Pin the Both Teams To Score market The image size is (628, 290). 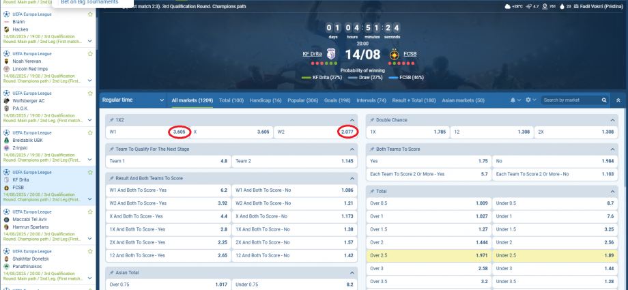click(372, 149)
